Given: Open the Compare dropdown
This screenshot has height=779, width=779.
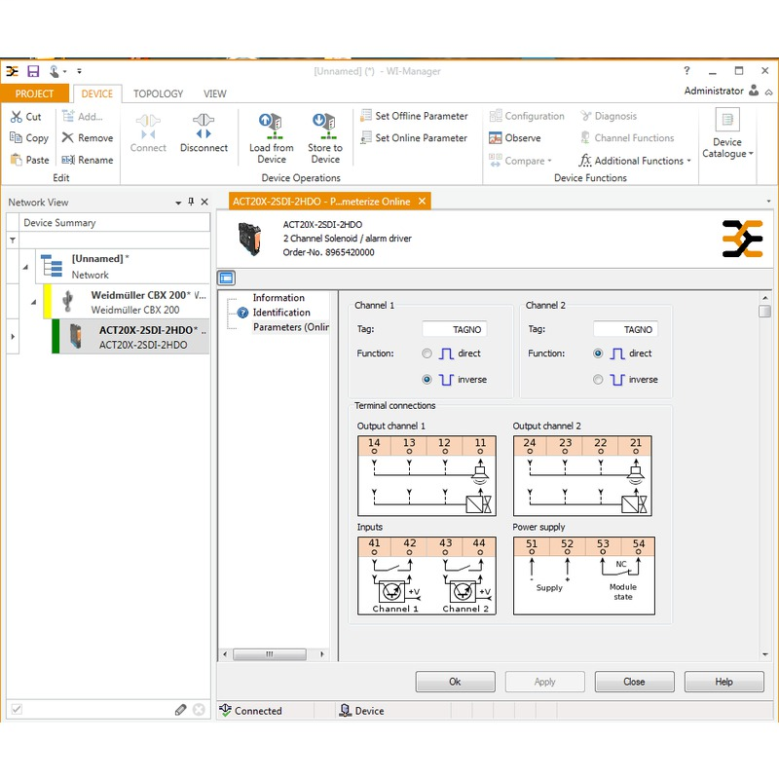Looking at the screenshot, I should click(521, 161).
